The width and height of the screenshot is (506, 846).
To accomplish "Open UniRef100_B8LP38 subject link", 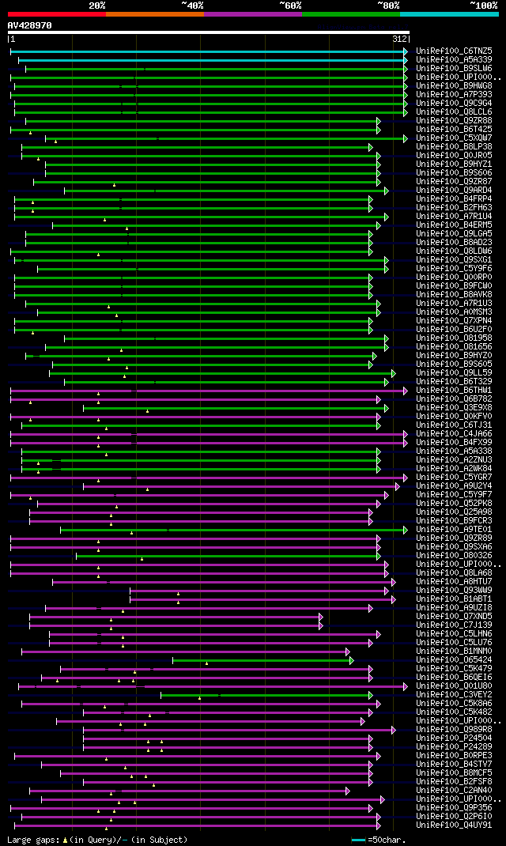I will (454, 147).
